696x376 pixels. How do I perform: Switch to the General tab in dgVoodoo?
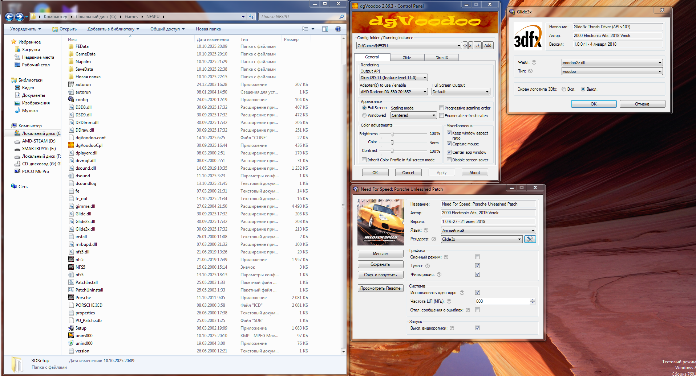(x=372, y=57)
